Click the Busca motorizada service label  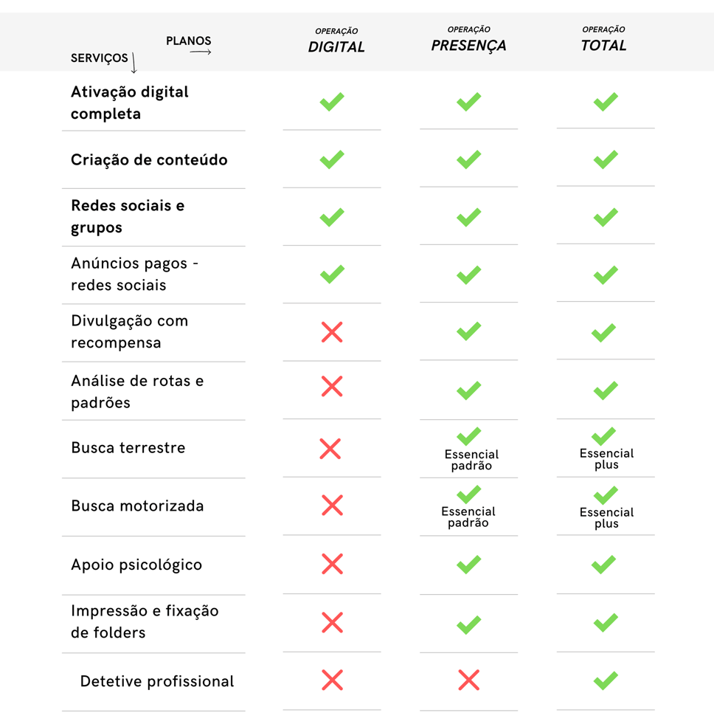[137, 506]
